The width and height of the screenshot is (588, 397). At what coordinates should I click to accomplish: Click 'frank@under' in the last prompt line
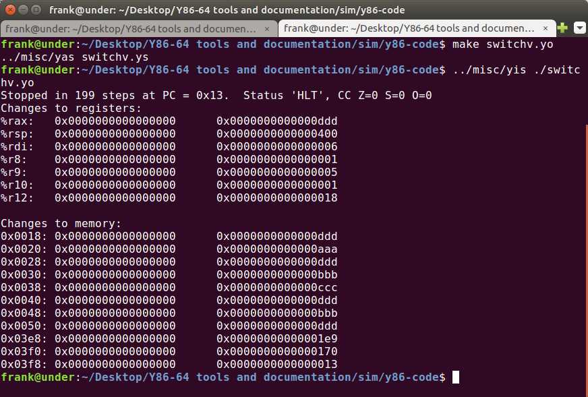coord(38,377)
